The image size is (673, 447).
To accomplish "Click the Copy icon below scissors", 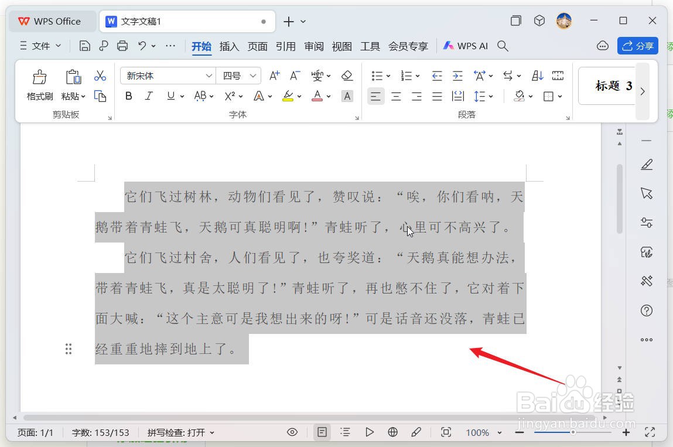I will tap(100, 96).
